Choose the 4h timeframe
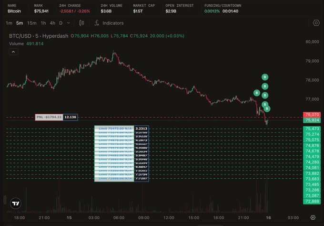The height and width of the screenshot is (226, 324). pos(52,23)
